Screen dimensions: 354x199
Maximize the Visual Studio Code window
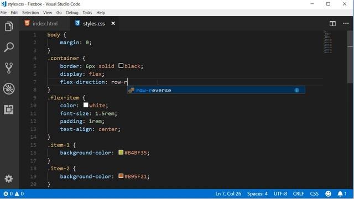[x=328, y=4]
